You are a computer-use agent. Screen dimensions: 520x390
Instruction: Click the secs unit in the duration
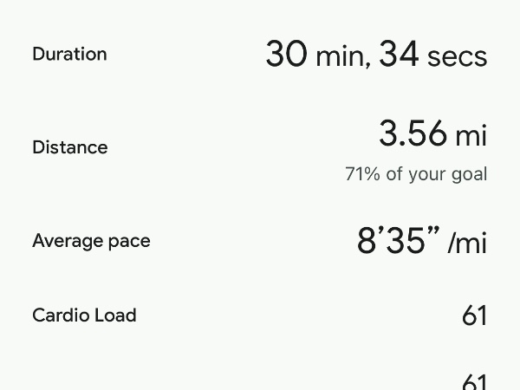(x=458, y=55)
